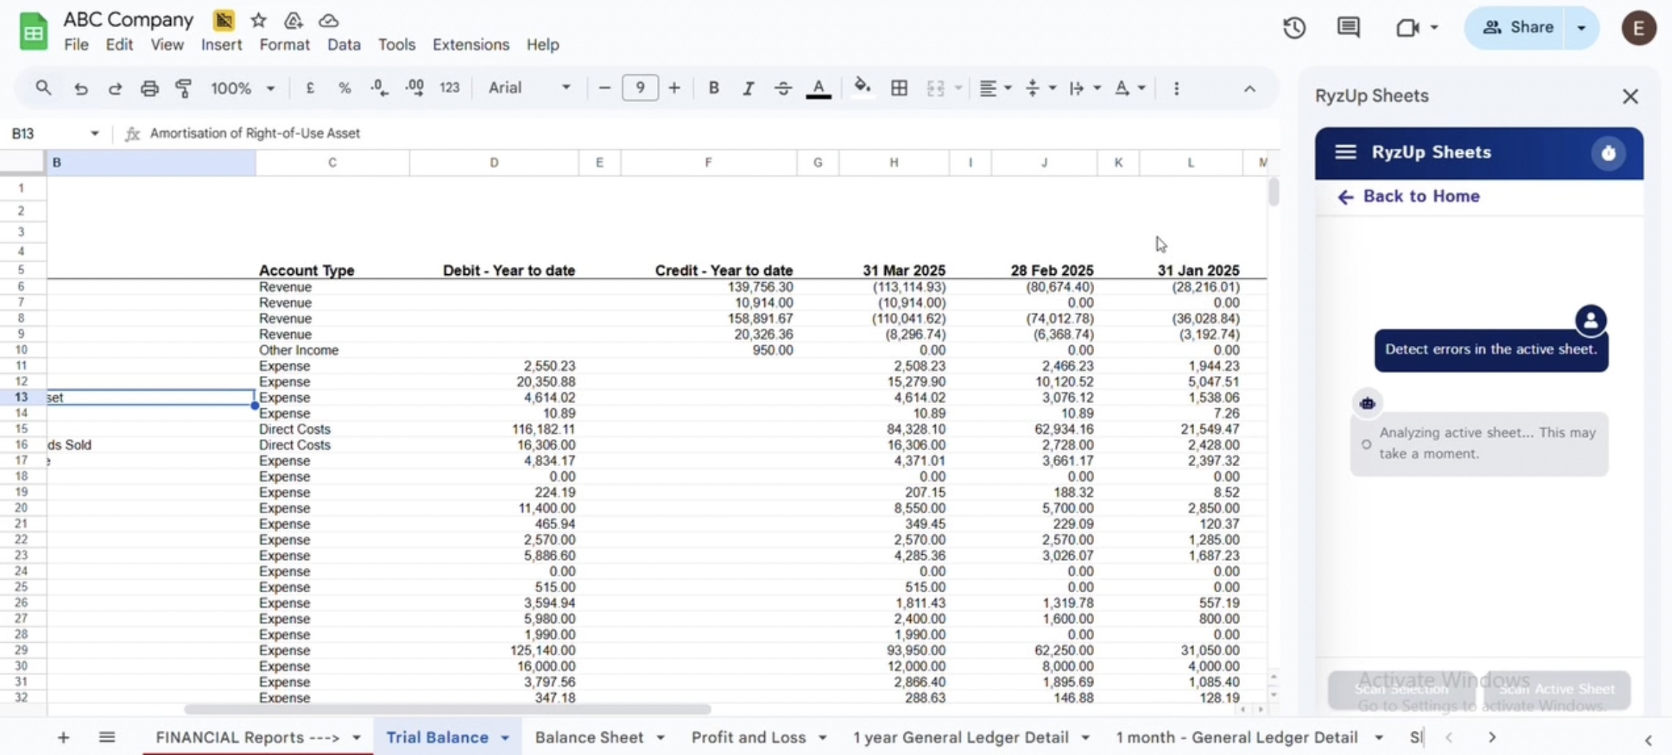Edit the font size field

[x=640, y=88]
